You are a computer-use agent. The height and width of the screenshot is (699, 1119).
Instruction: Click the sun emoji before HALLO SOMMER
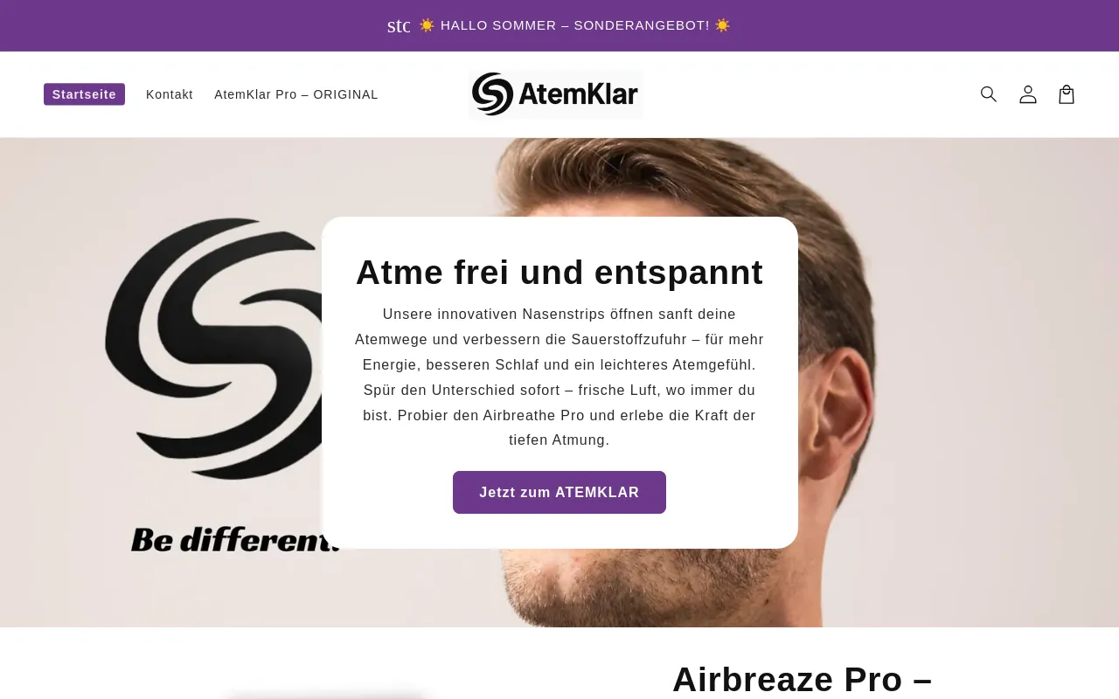(427, 25)
